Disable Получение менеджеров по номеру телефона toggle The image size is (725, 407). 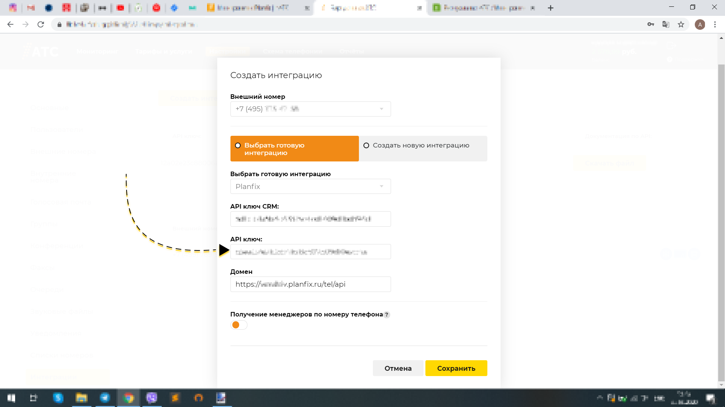239,325
